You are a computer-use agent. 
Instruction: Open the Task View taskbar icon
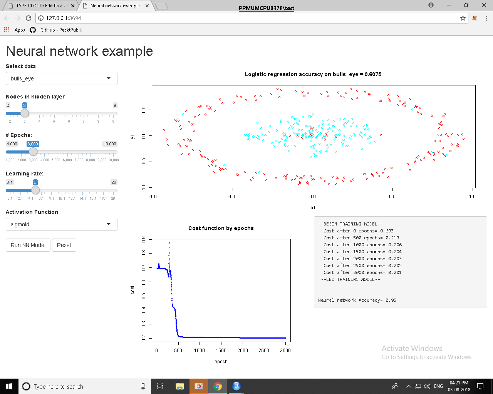tap(160, 386)
